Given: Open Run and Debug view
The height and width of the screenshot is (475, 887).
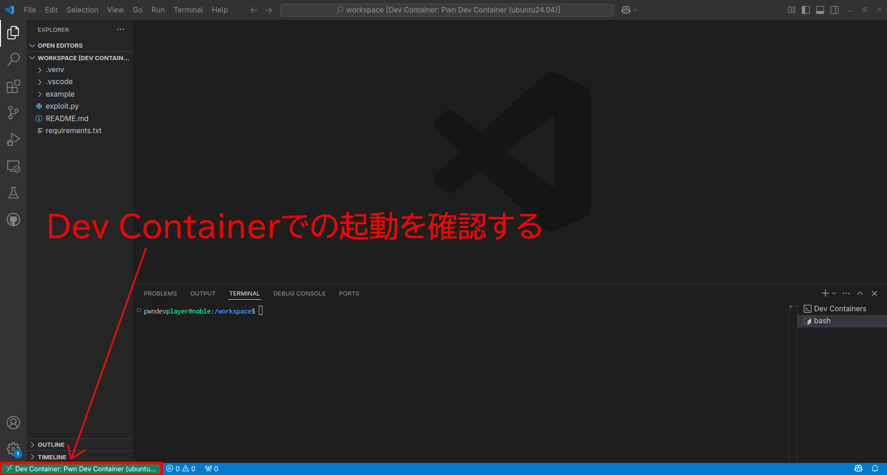Looking at the screenshot, I should [x=13, y=140].
